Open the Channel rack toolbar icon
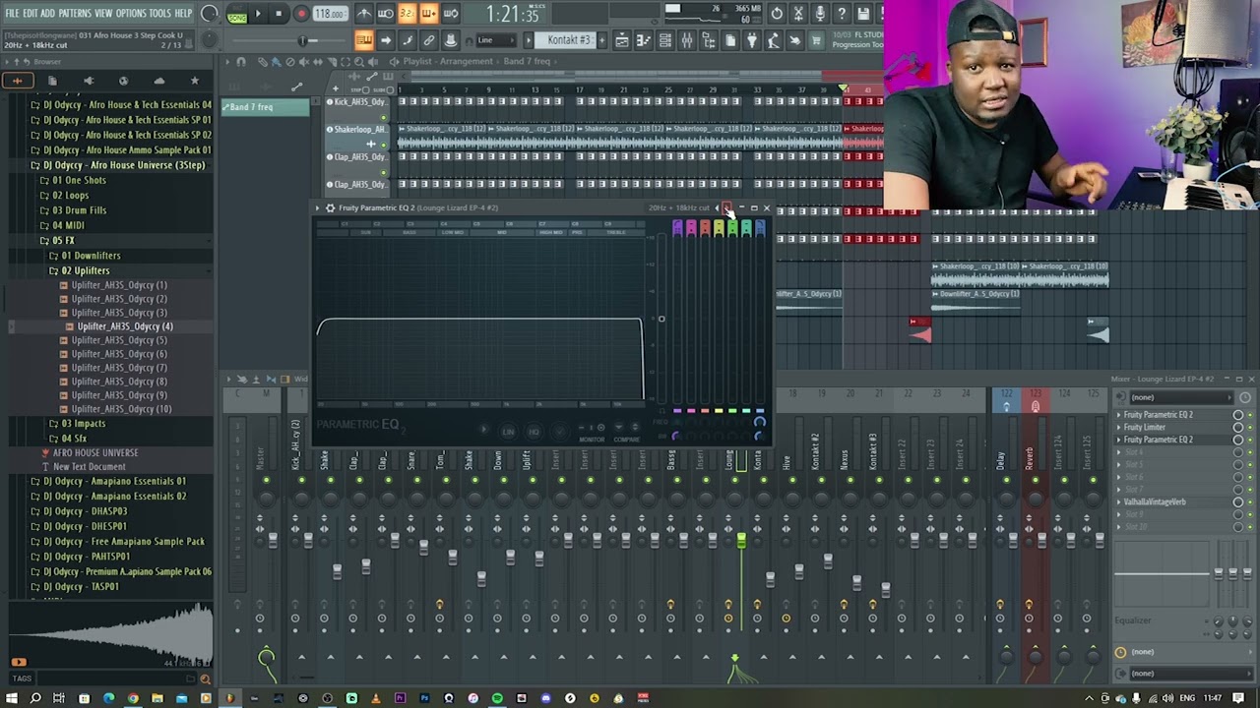This screenshot has height=708, width=1260. (x=665, y=40)
